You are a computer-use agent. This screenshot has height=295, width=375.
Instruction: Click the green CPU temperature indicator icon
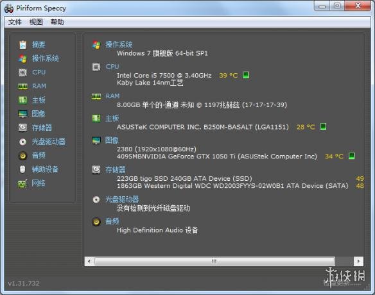click(x=246, y=75)
